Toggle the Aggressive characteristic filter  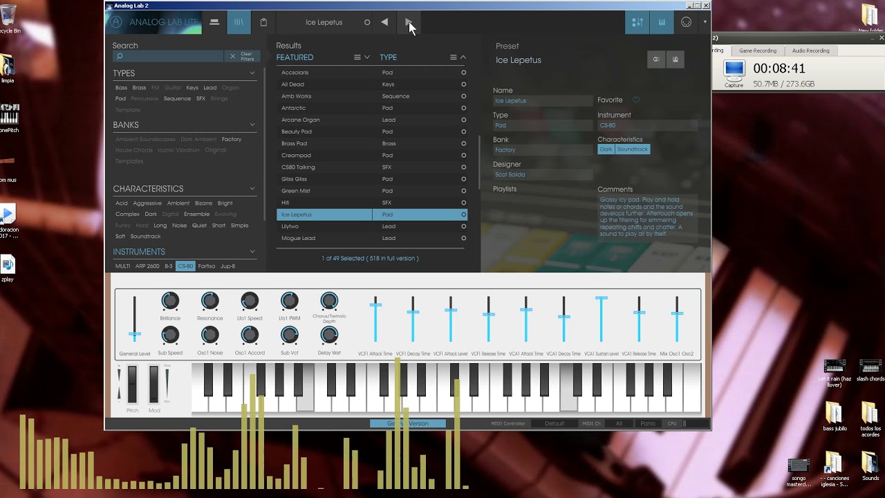coord(147,203)
